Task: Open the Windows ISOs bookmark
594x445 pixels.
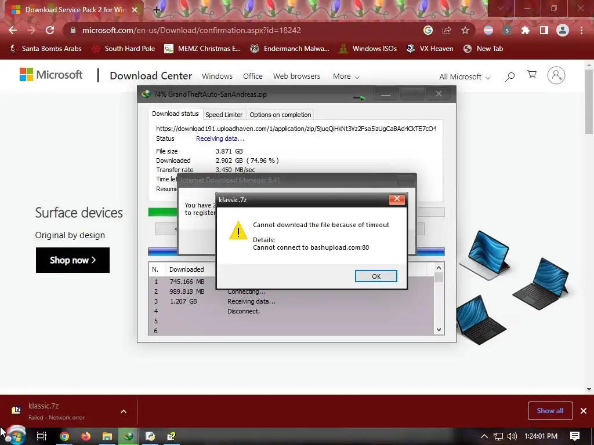Action: pos(368,49)
